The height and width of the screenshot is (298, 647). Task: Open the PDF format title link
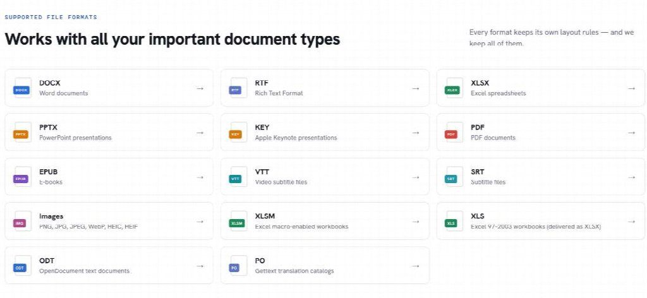point(478,128)
